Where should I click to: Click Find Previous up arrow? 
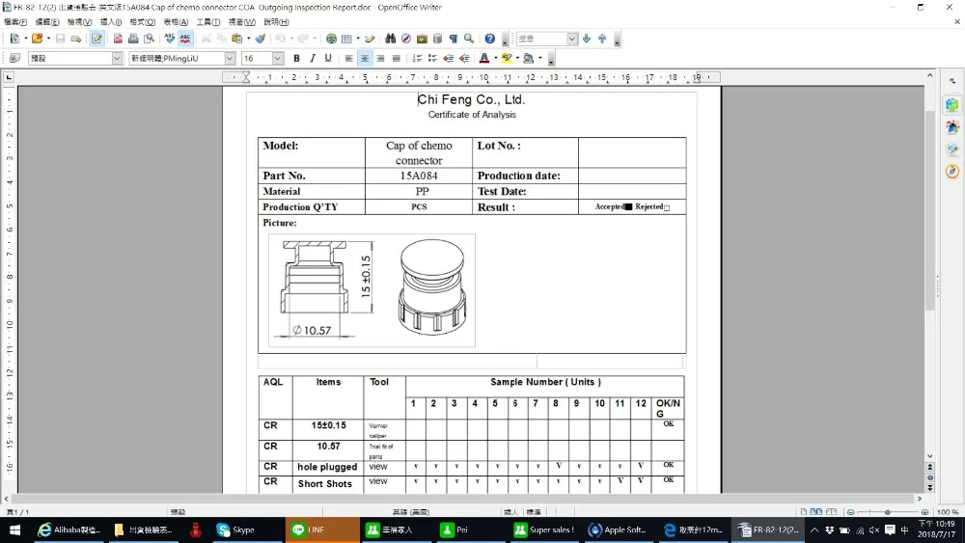coord(602,39)
